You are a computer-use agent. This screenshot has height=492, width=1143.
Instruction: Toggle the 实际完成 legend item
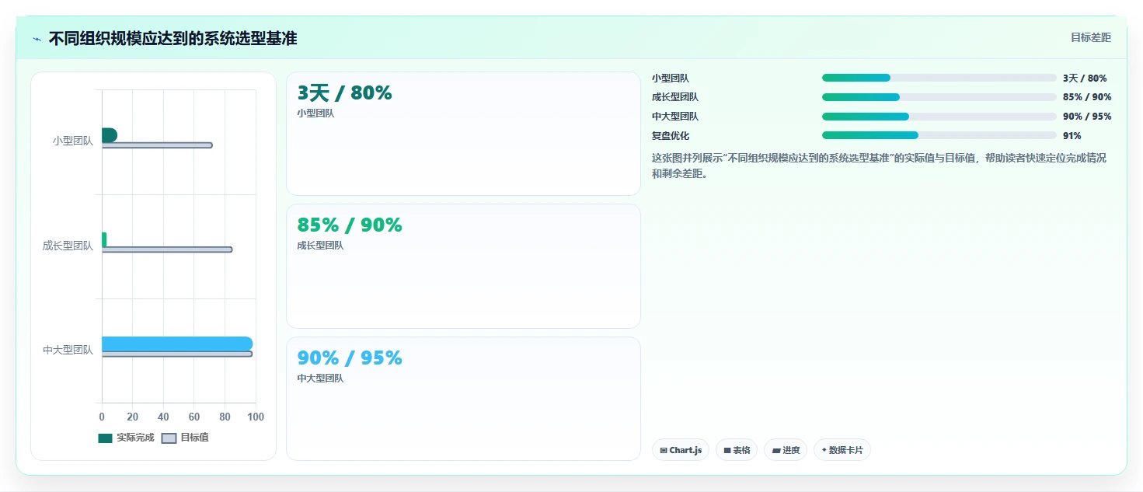[127, 438]
